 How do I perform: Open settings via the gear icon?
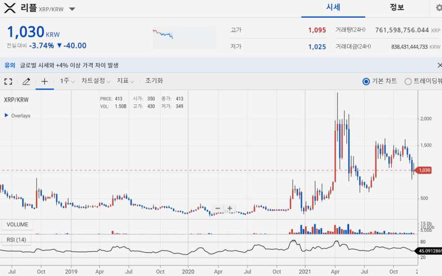[439, 8]
